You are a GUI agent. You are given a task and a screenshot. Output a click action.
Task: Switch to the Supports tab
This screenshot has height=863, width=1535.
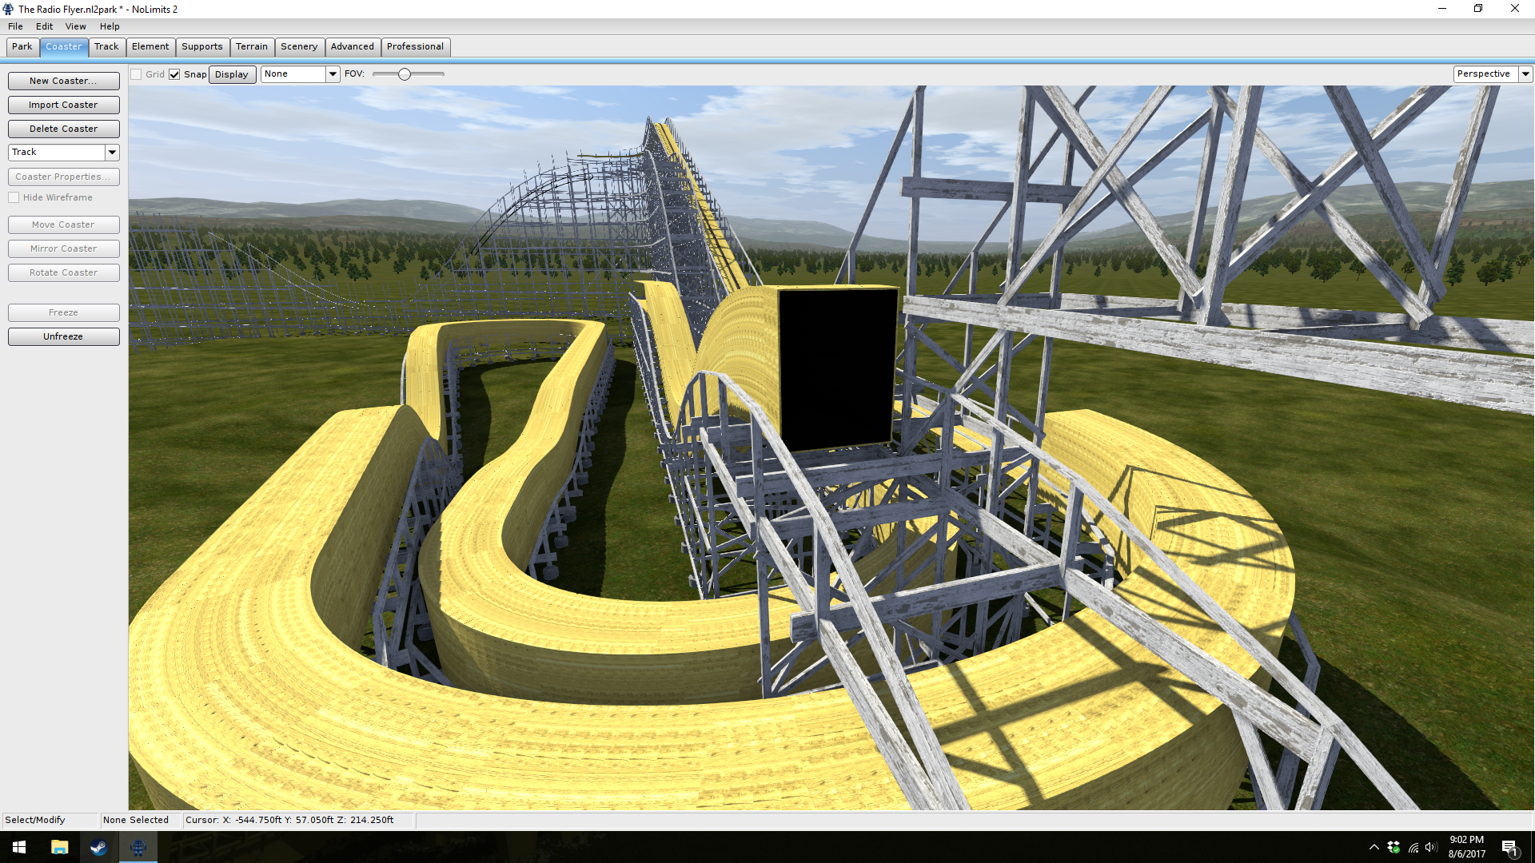coord(201,46)
